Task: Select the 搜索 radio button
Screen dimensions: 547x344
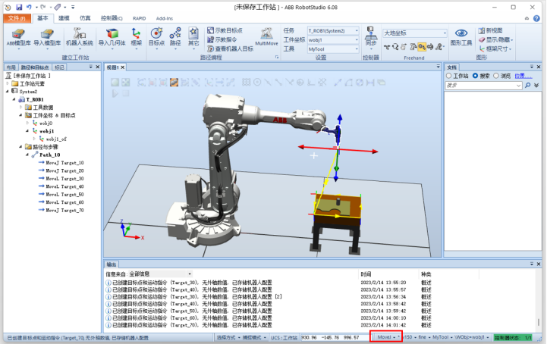Action: (476, 76)
